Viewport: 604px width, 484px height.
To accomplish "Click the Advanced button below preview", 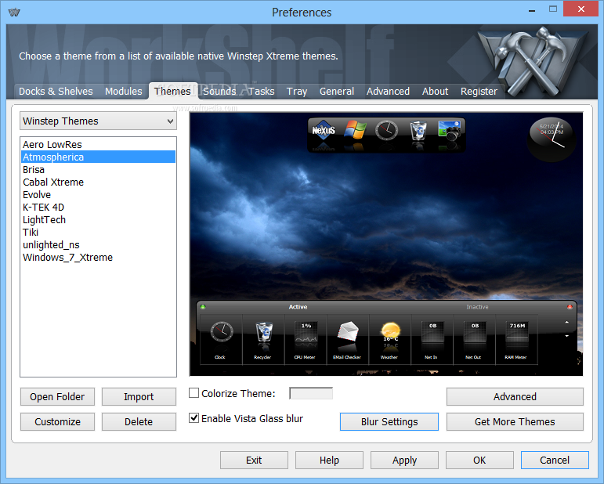I will click(515, 396).
